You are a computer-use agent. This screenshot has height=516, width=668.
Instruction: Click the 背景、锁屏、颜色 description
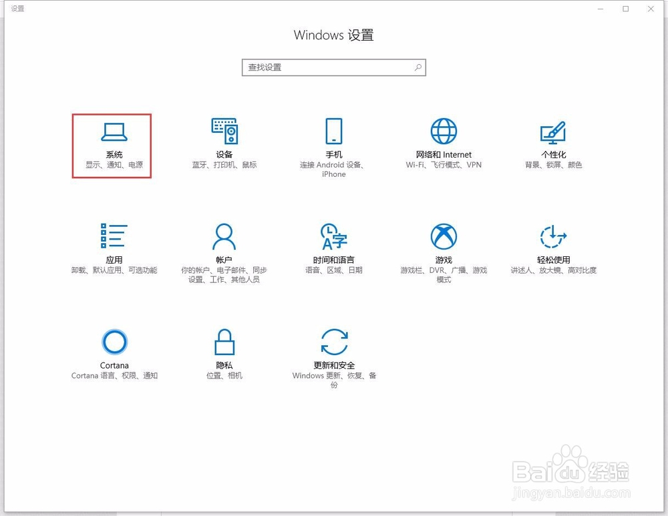tap(553, 165)
